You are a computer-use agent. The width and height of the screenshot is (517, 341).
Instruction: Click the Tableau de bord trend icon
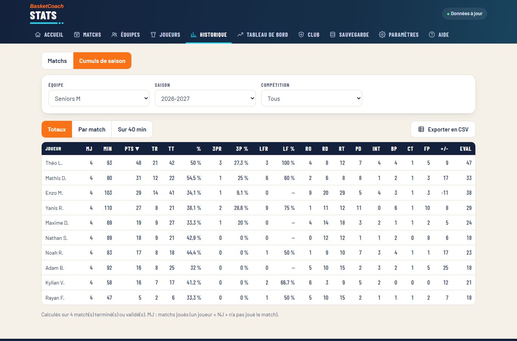click(x=240, y=34)
